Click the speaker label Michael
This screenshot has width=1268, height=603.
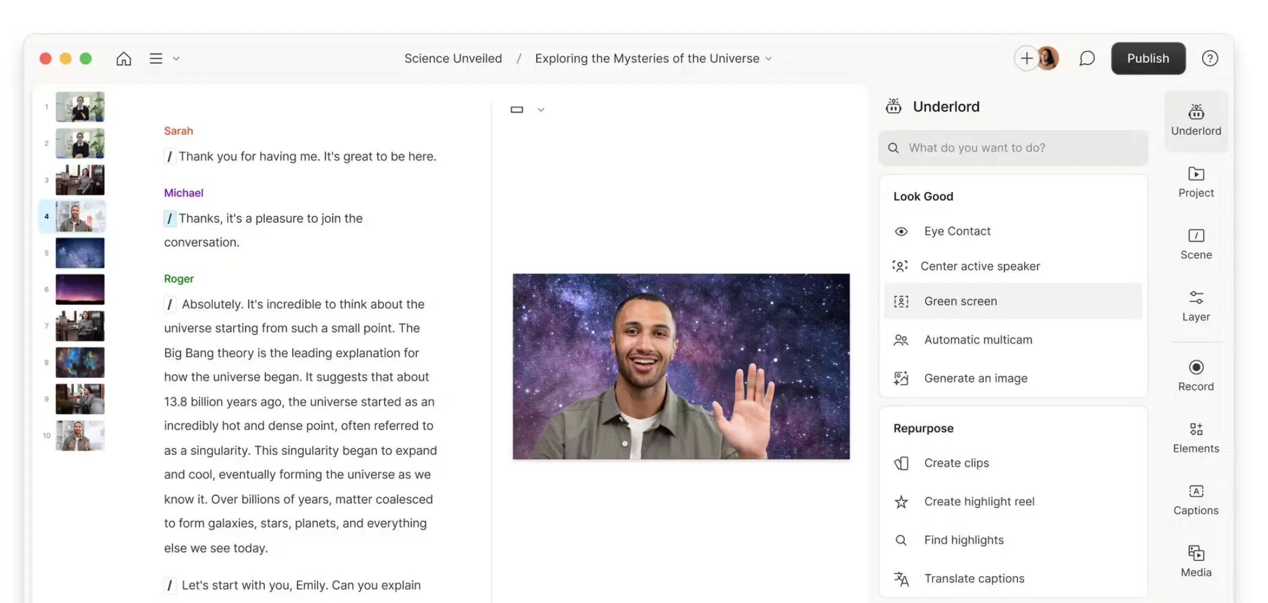[x=183, y=192]
